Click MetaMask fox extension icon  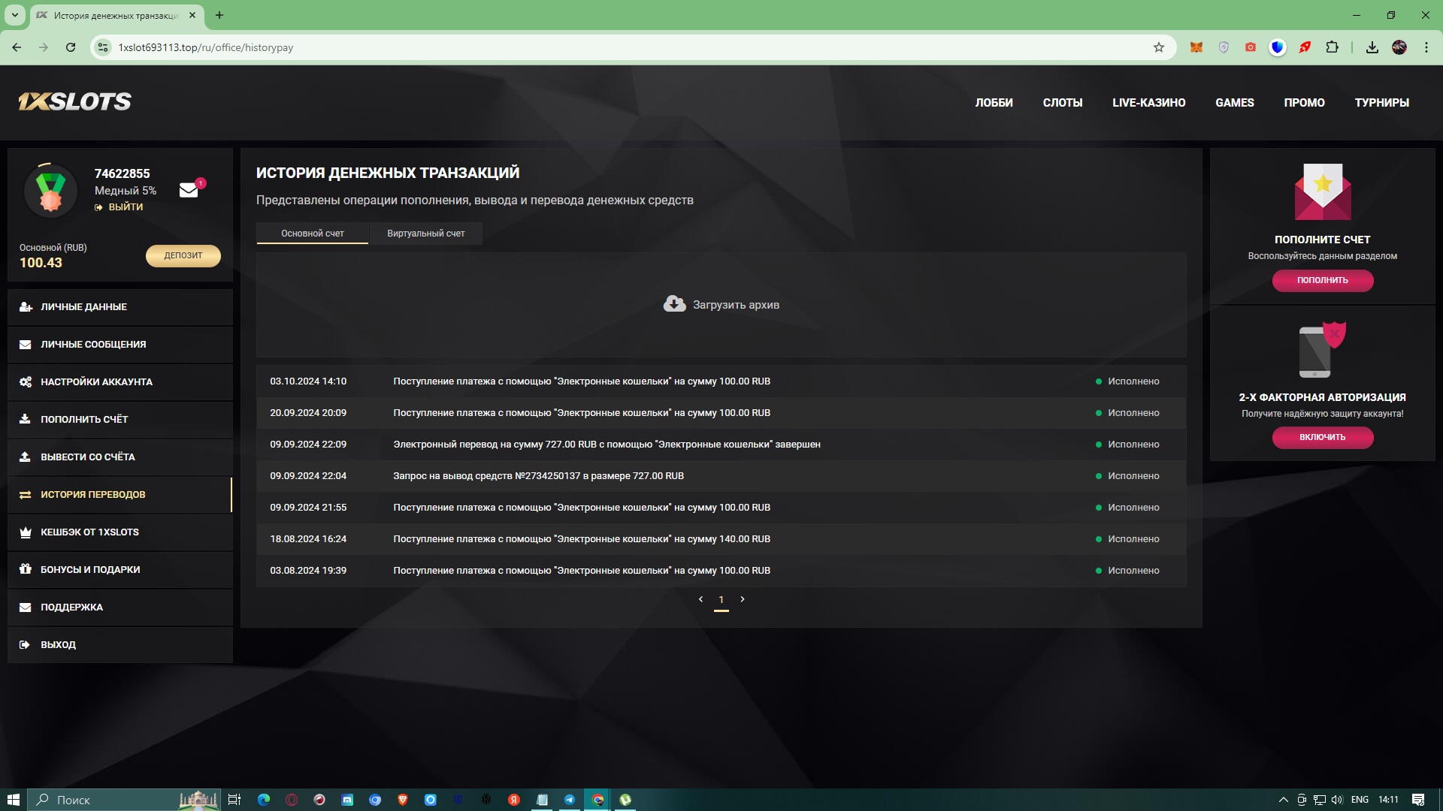(1196, 47)
